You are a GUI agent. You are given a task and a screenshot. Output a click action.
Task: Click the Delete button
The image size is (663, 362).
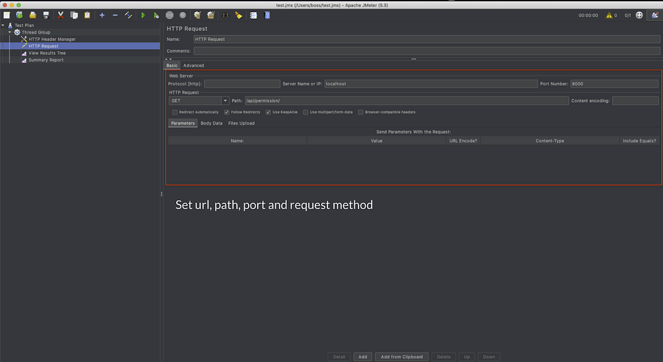pyautogui.click(x=444, y=357)
